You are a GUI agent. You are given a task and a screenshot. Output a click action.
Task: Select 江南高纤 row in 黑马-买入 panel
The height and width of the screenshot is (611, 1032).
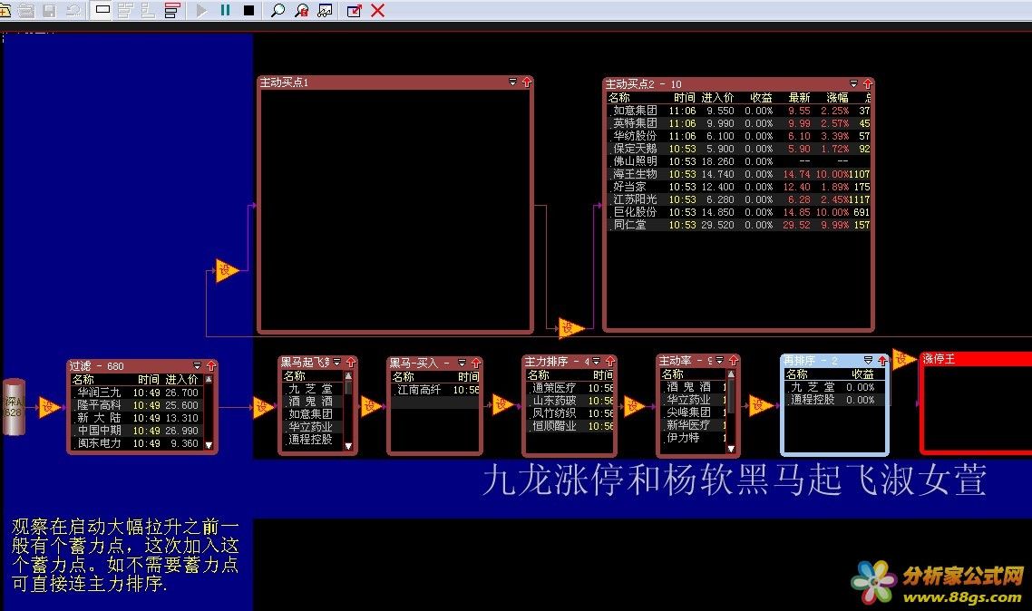tap(434, 390)
